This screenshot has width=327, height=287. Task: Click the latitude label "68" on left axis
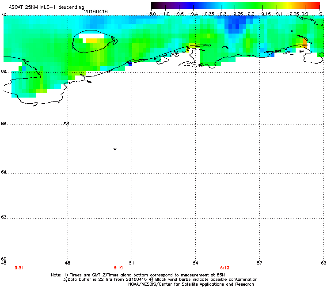pyautogui.click(x=4, y=72)
